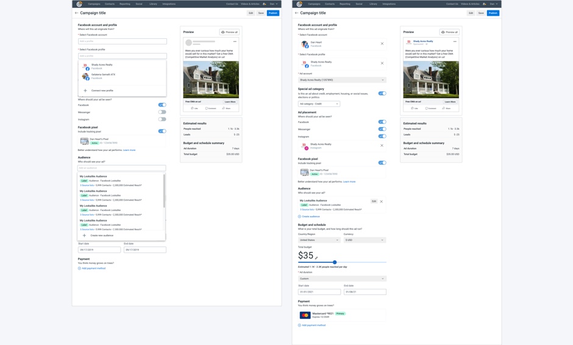Open Contacts menu in left mockup
The width and height of the screenshot is (573, 345).
(110, 4)
